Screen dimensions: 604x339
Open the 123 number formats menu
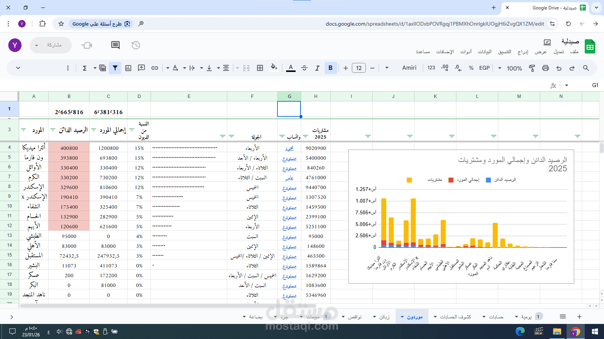pyautogui.click(x=431, y=68)
